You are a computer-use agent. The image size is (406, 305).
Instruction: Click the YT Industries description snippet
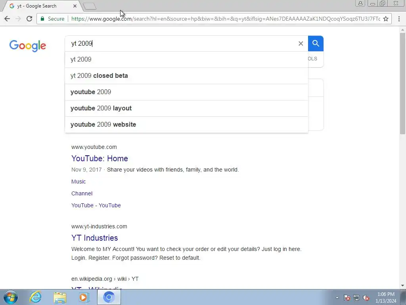point(186,253)
